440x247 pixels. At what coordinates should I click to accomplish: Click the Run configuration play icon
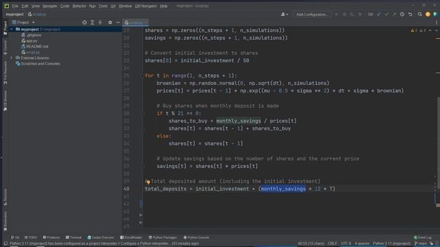336,14
